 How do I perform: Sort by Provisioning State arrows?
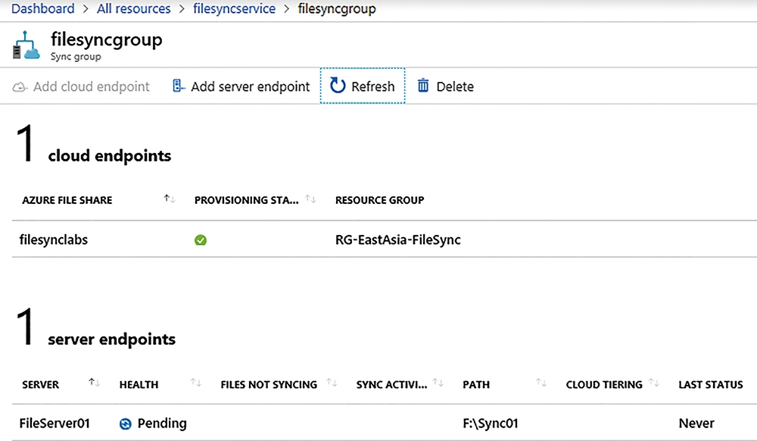tap(310, 199)
